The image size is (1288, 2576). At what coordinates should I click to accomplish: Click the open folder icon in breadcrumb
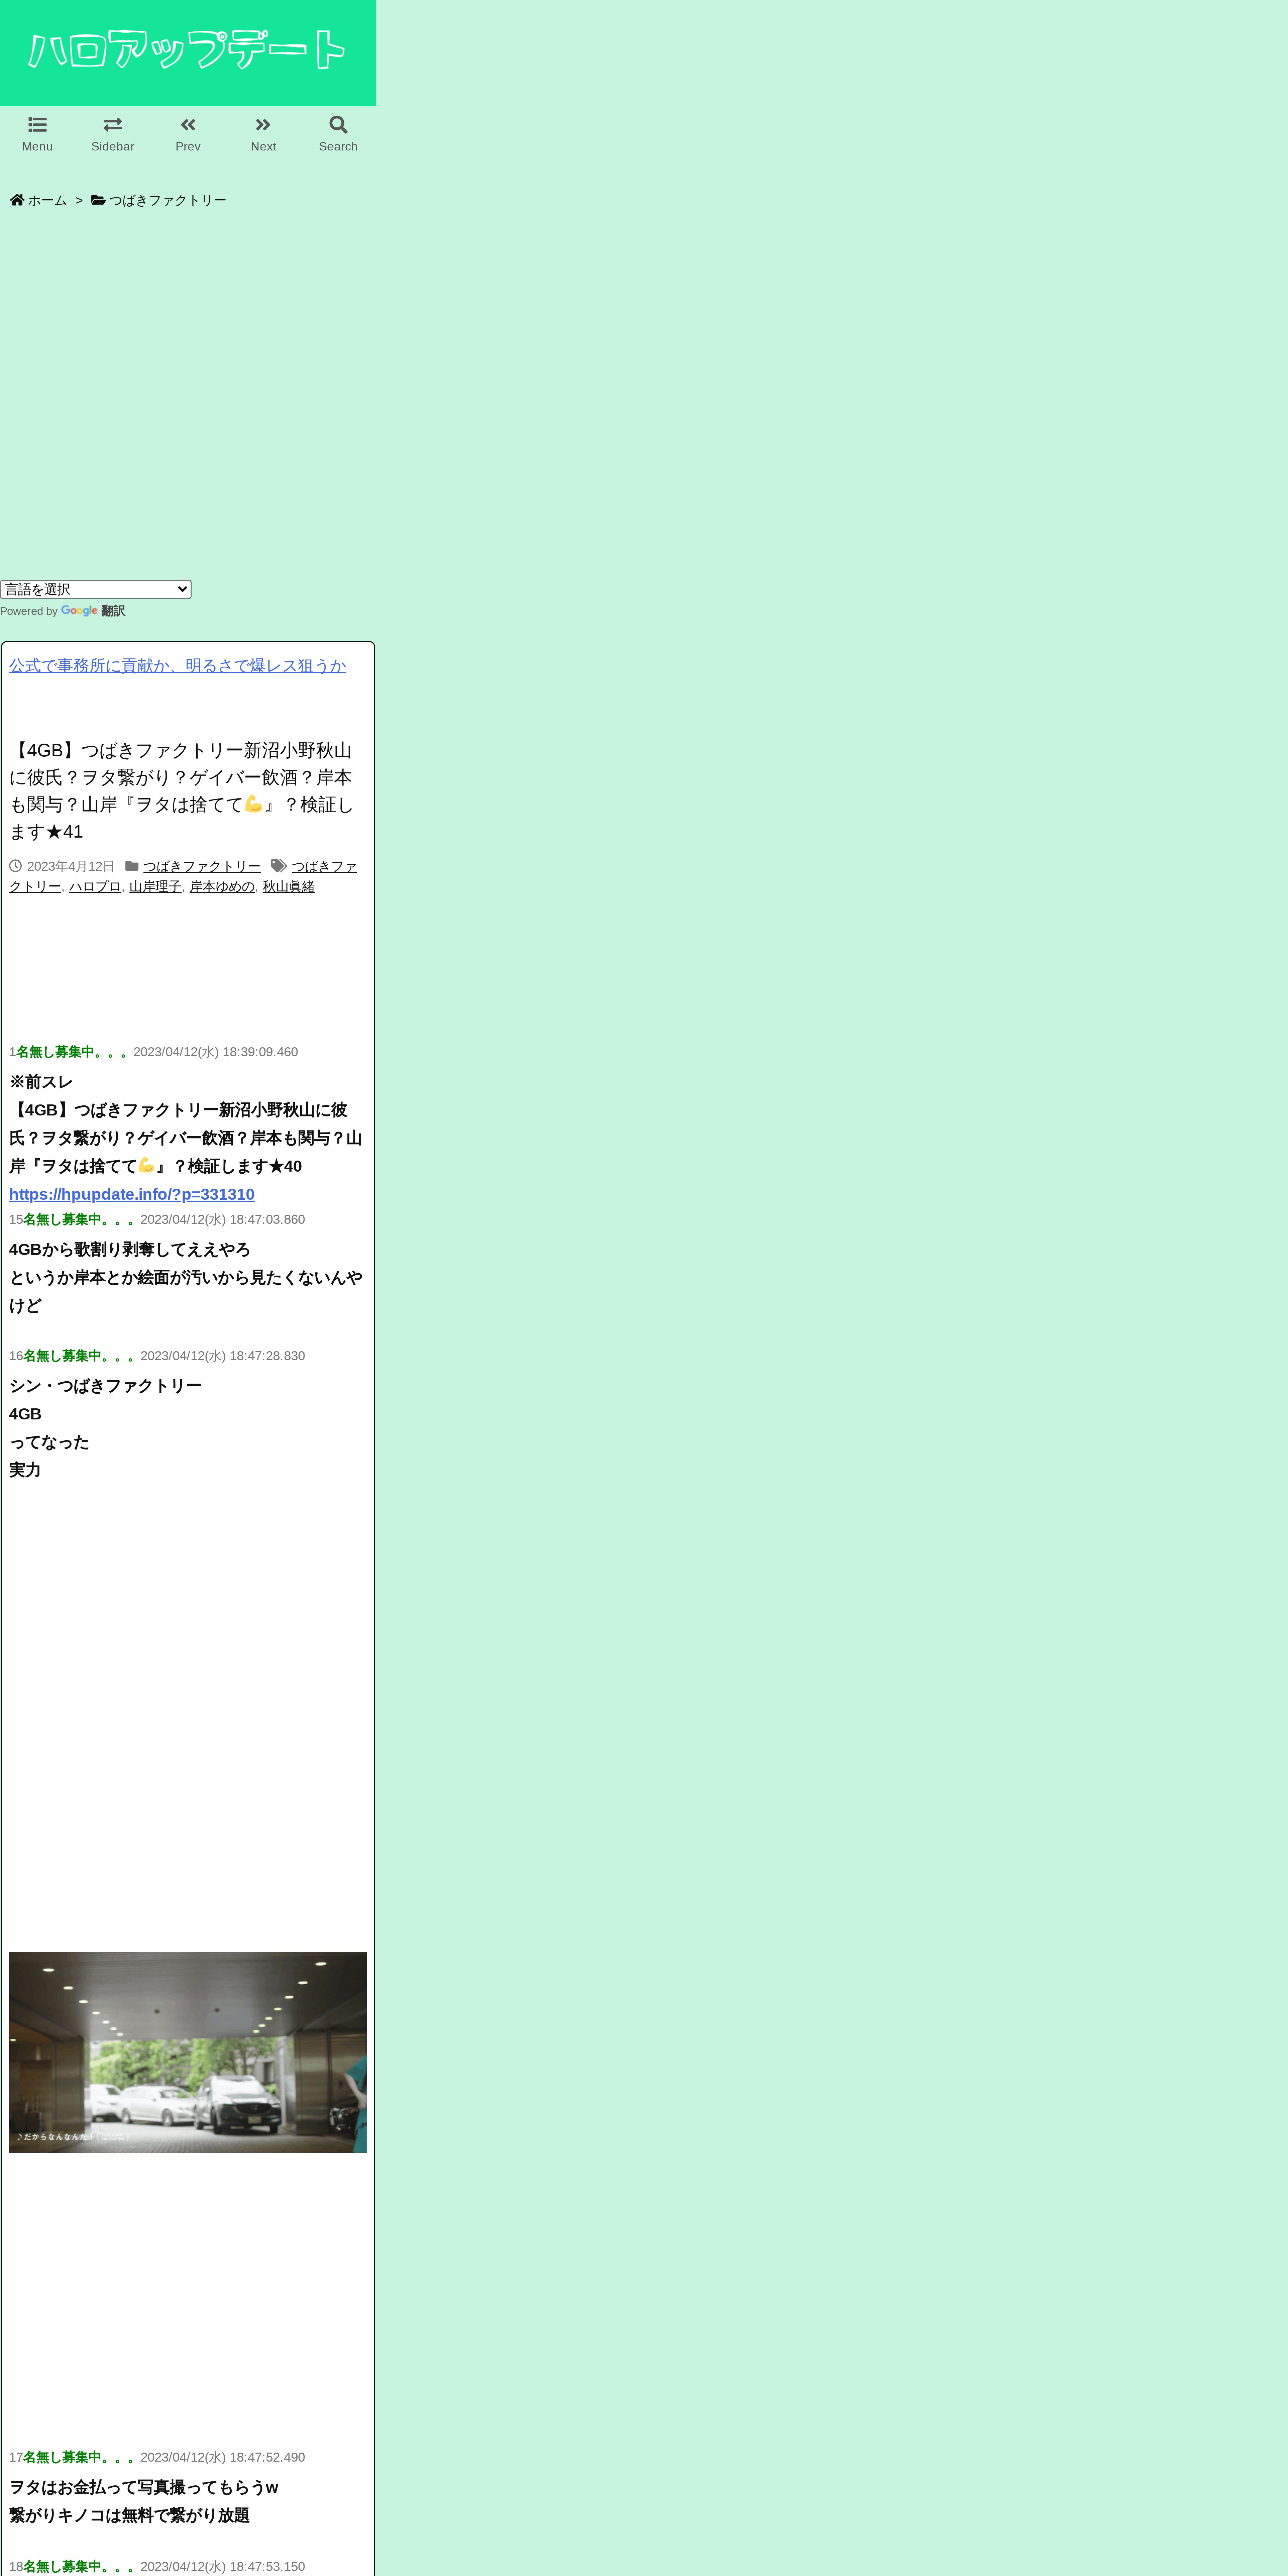[x=98, y=200]
